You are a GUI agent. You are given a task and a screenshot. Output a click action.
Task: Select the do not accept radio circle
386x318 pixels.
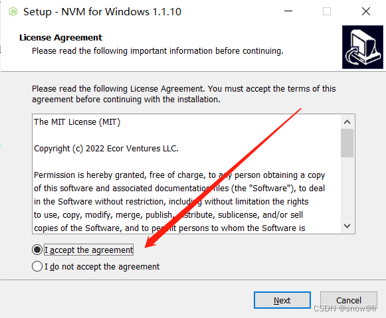pos(37,266)
